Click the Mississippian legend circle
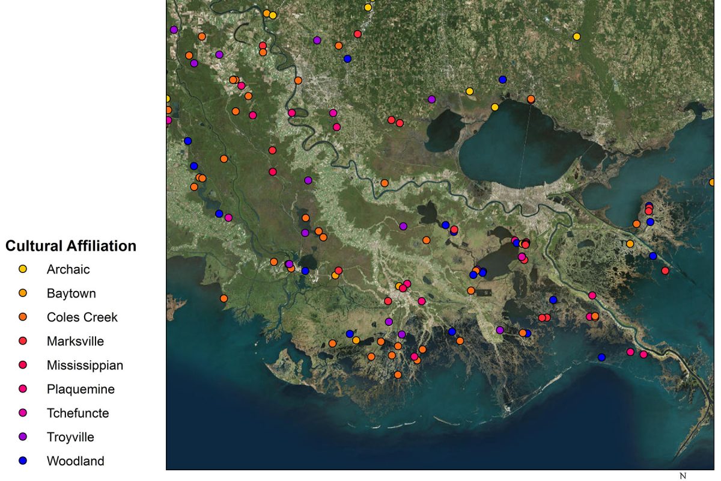The image size is (721, 481). tap(23, 365)
